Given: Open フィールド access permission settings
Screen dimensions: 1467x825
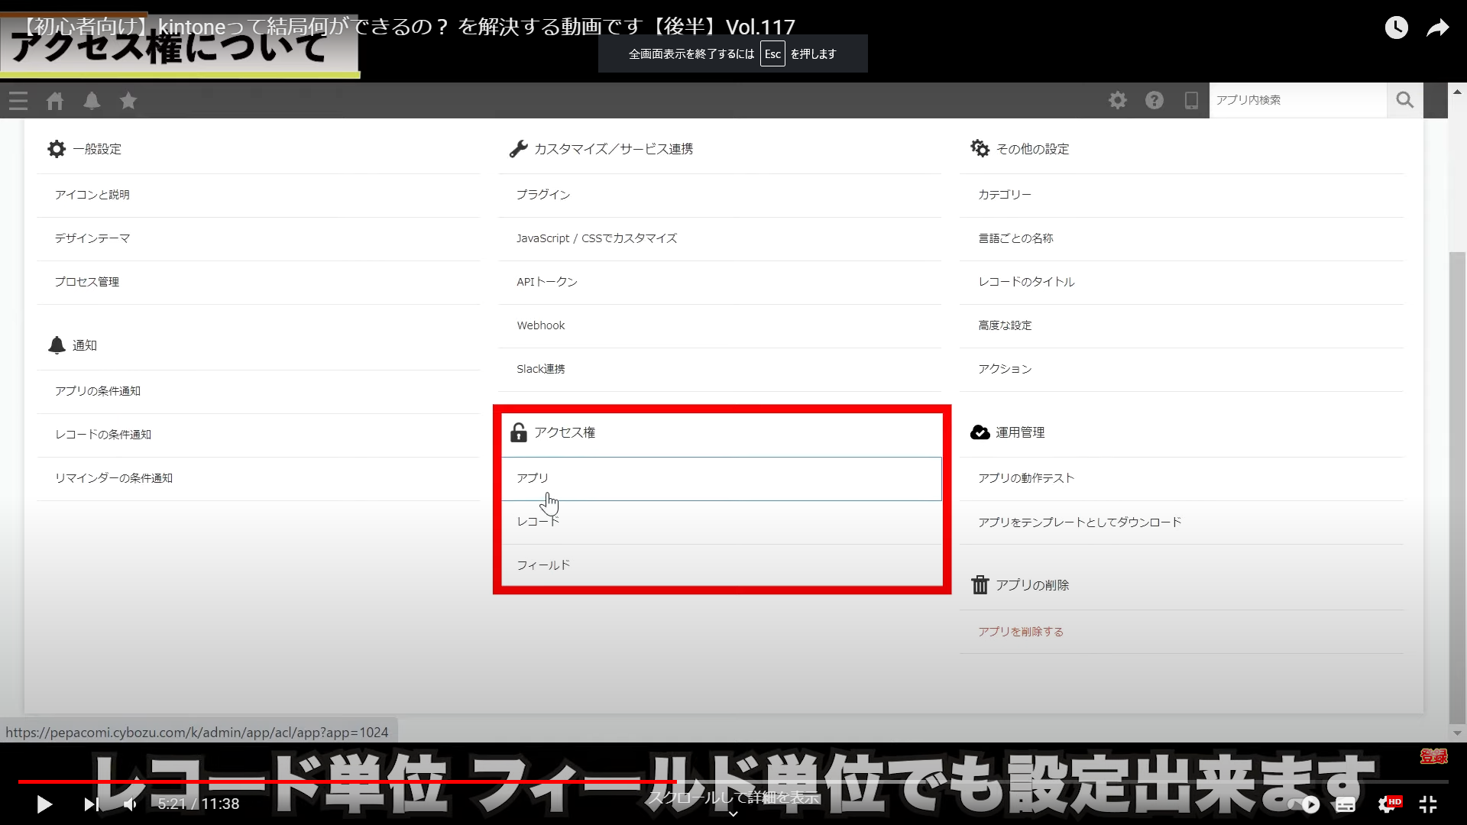Looking at the screenshot, I should click(543, 565).
